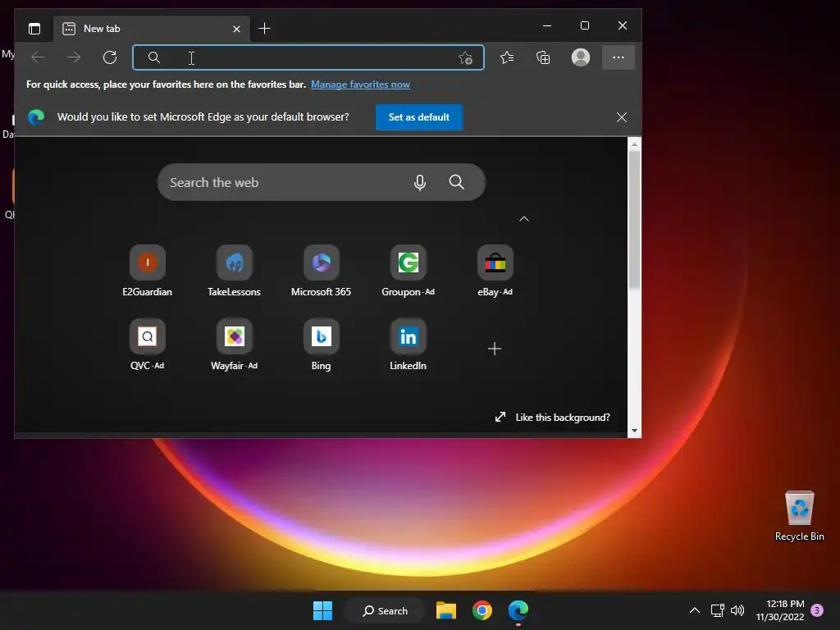840x630 pixels.
Task: Open the E2Guardian quick link
Action: pyautogui.click(x=148, y=271)
